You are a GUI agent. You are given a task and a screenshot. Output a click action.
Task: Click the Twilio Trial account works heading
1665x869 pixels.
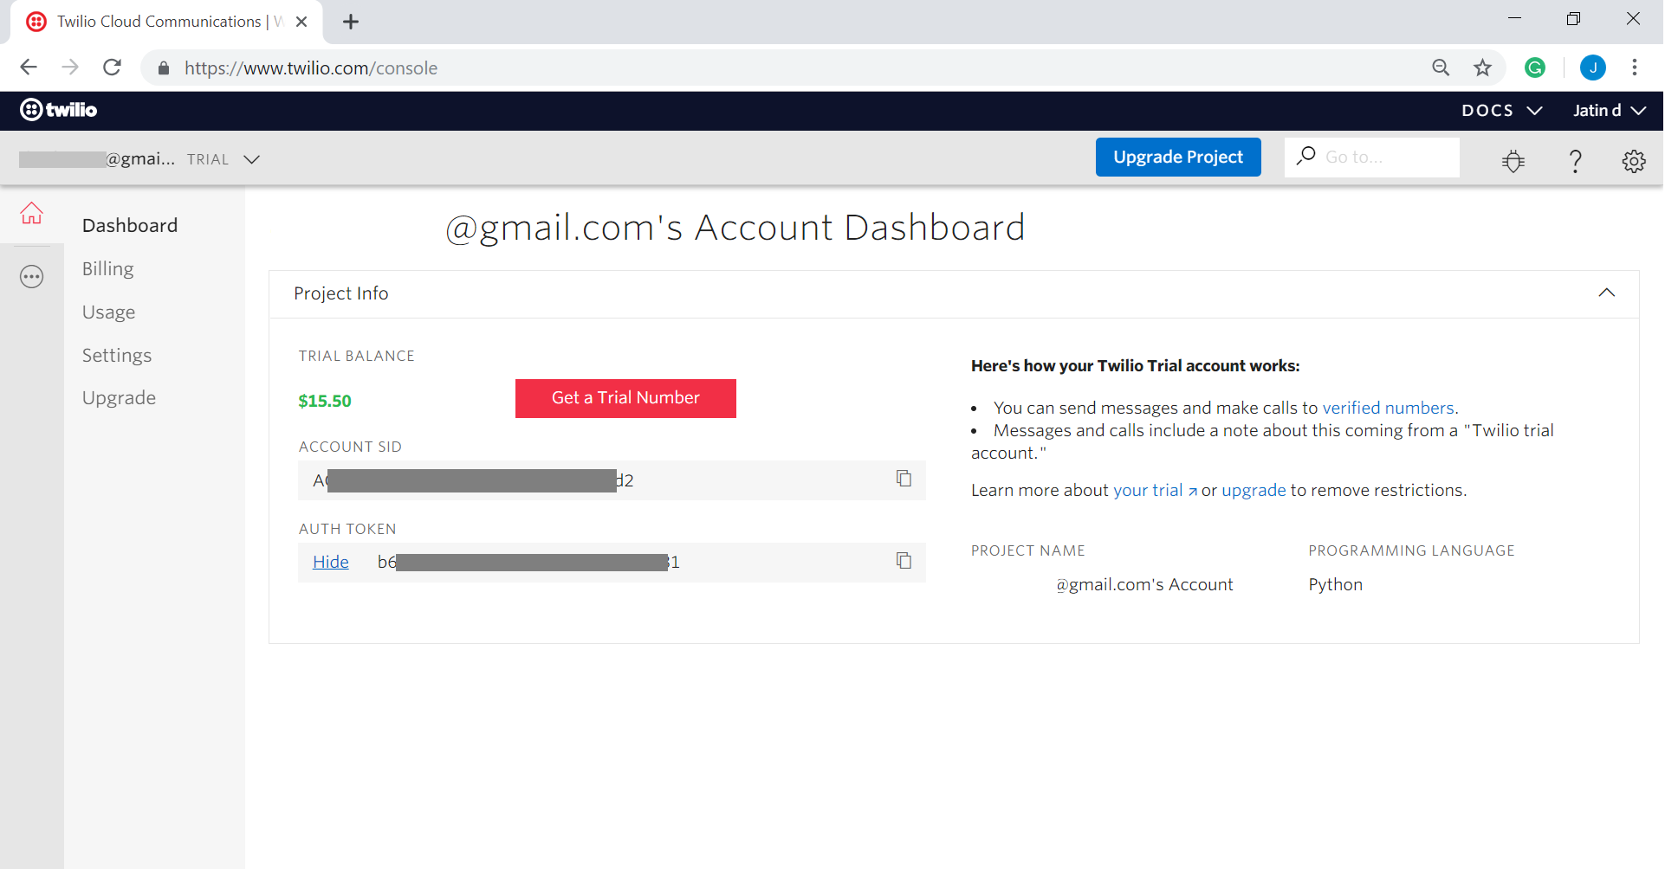click(1136, 366)
